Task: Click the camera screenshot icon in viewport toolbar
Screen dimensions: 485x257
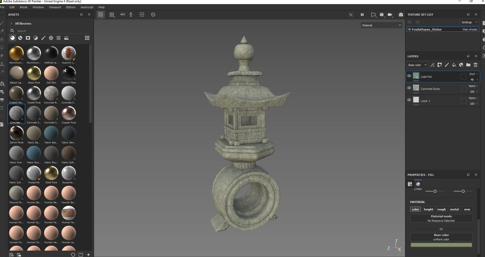Action: [x=401, y=15]
